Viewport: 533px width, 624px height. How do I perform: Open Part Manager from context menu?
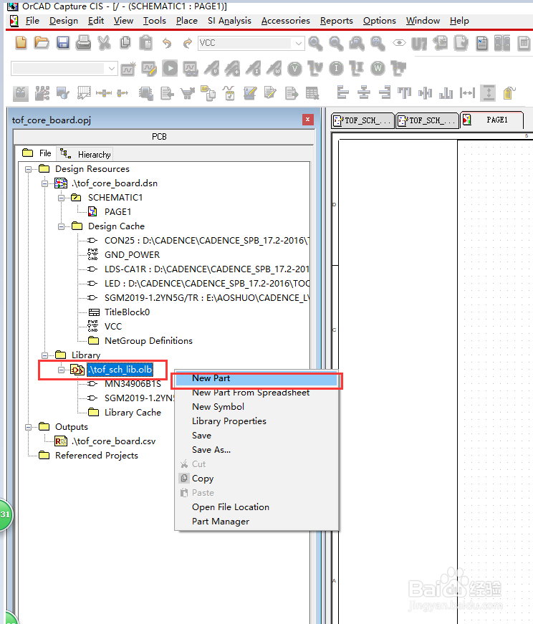(256, 522)
